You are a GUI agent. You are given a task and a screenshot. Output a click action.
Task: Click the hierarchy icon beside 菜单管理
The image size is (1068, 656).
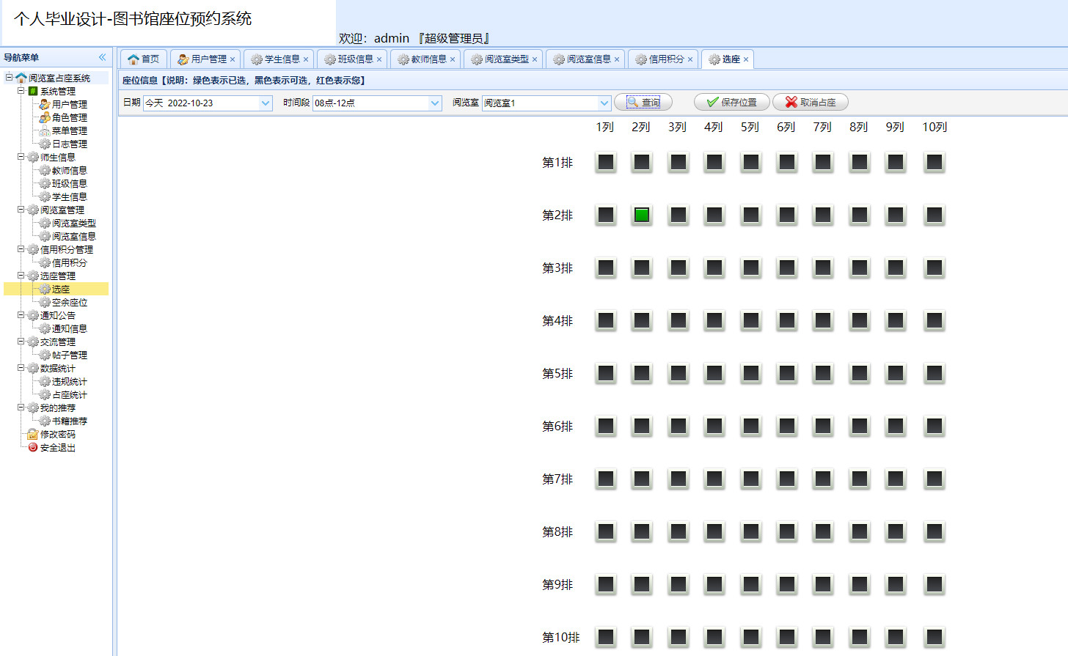click(45, 130)
